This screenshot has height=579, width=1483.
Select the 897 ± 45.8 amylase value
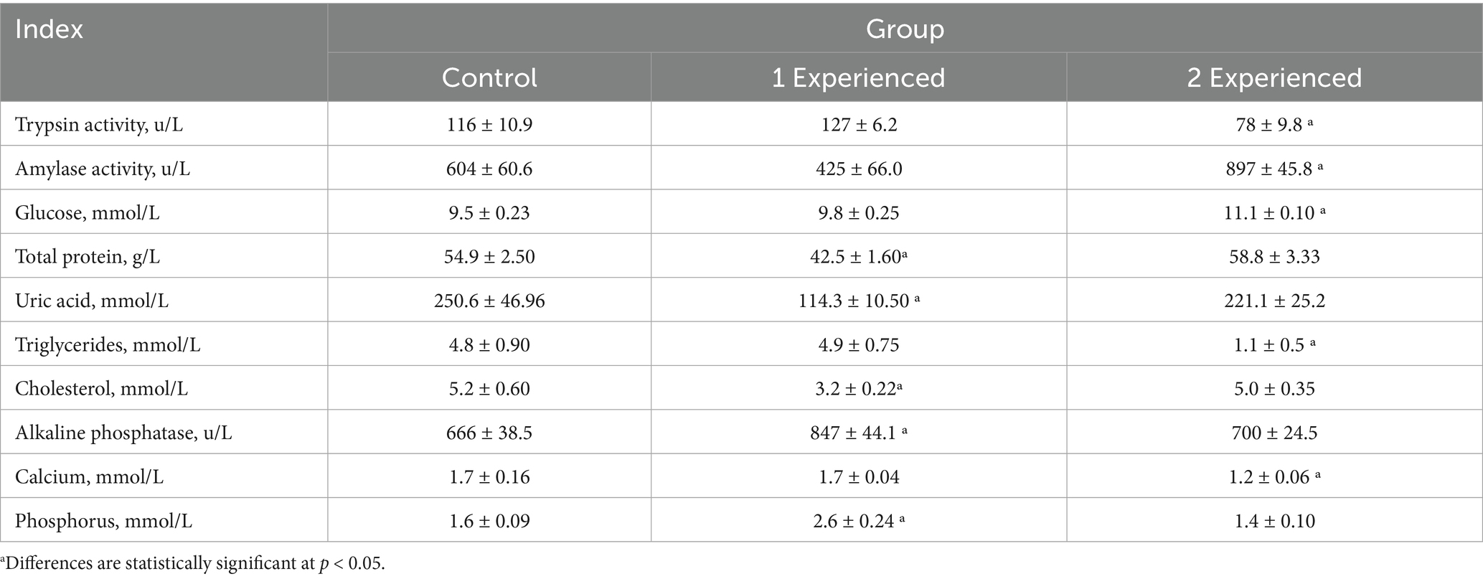1274,169
